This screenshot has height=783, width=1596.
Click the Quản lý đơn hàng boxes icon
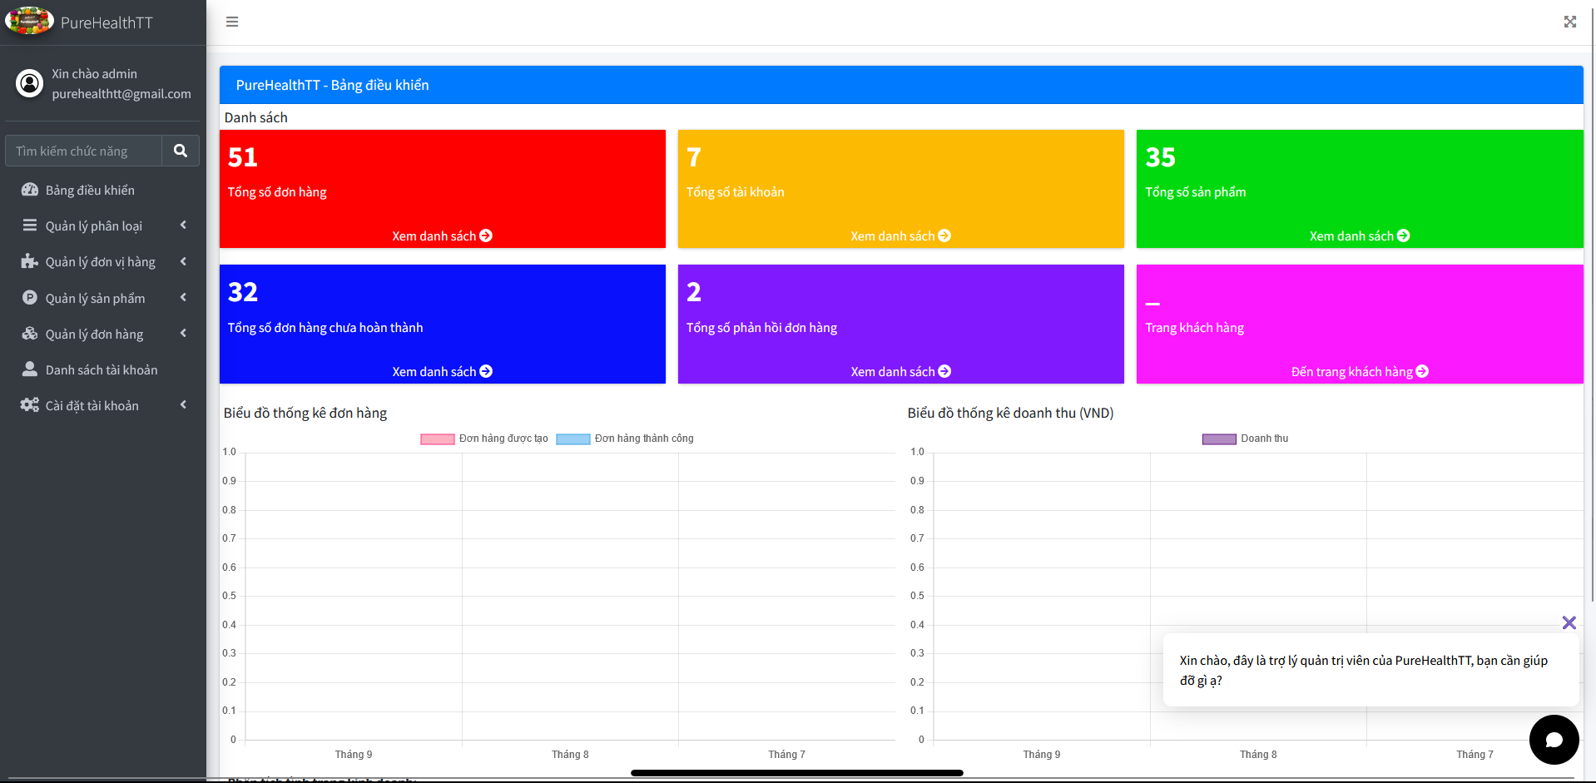pos(30,334)
